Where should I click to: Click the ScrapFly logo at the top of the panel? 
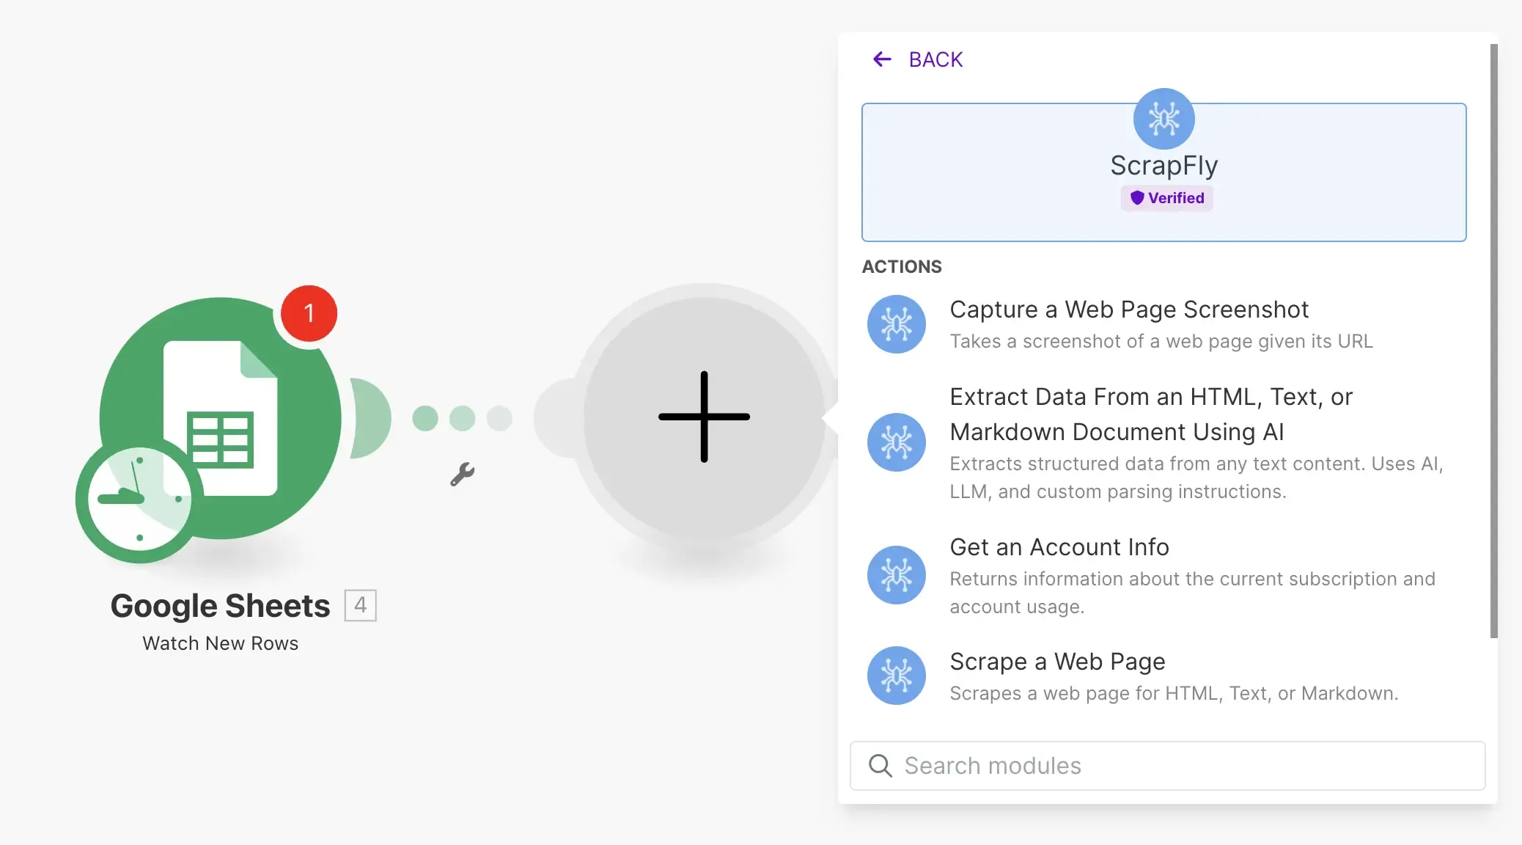(1164, 118)
